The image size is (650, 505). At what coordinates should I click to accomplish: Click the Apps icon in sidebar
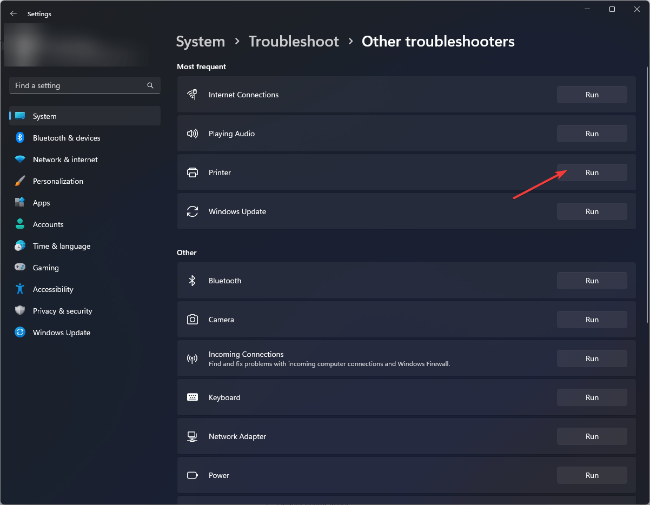[x=20, y=203]
